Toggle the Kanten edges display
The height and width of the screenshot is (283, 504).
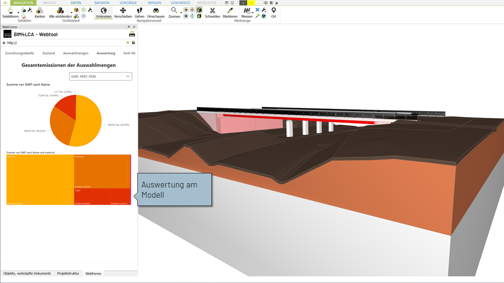40,13
